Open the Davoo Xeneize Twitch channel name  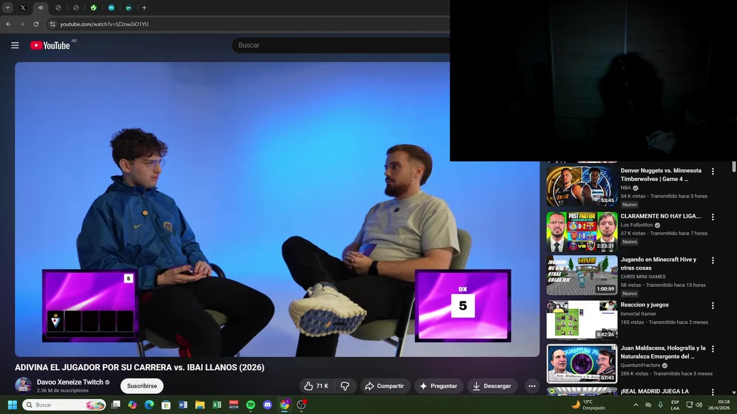click(x=70, y=382)
